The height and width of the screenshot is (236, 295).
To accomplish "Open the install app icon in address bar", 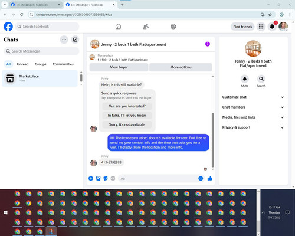I will point(263,14).
